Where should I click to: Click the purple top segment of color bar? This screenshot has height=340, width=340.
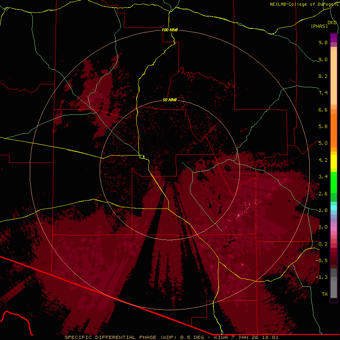pos(334,38)
